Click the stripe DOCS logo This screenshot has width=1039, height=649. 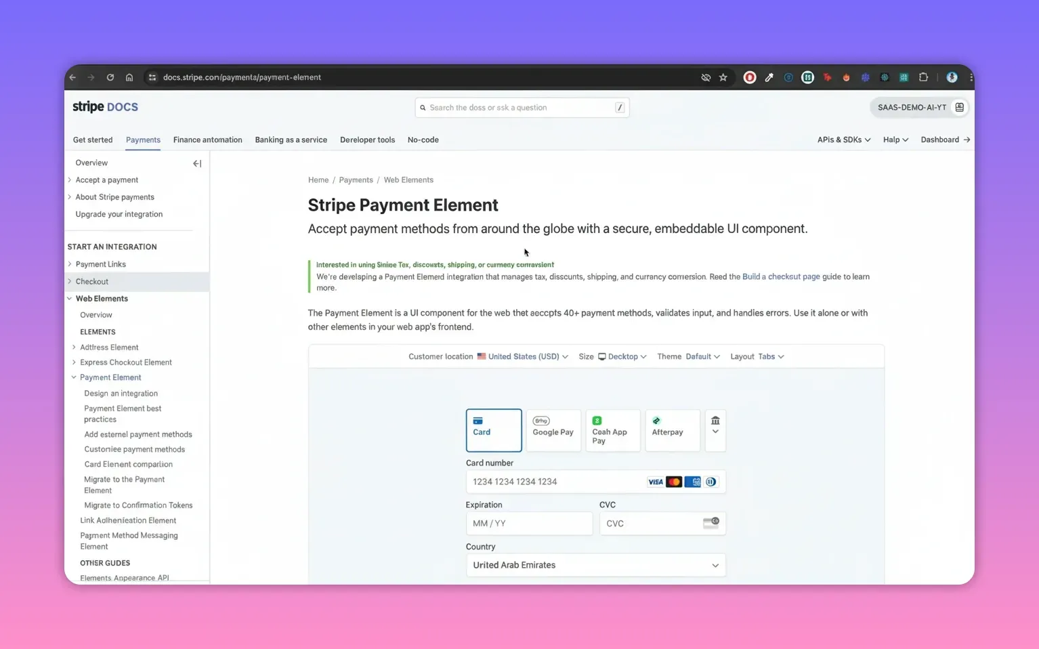coord(105,106)
